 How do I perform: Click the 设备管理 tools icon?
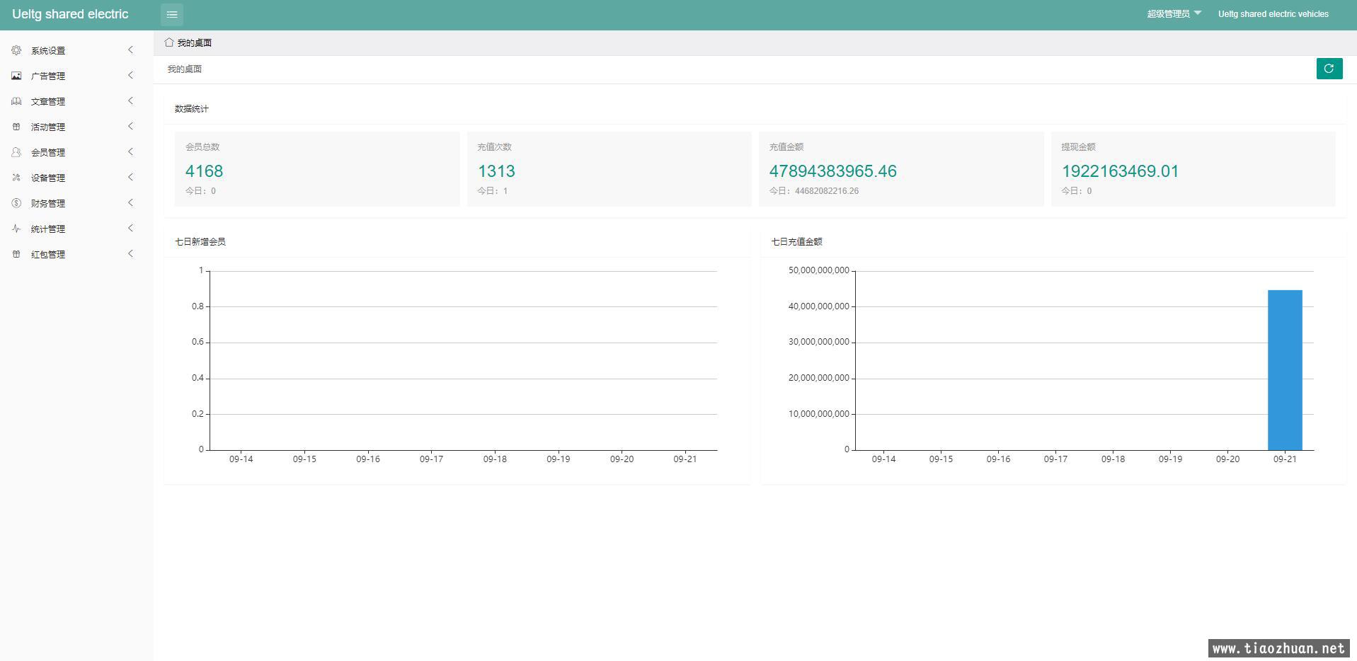(16, 178)
